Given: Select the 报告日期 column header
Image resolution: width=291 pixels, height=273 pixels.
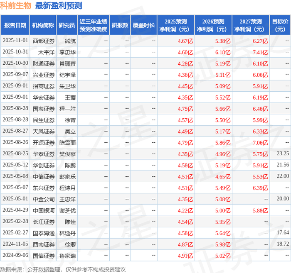Looking at the screenshot, I should click(x=15, y=25).
